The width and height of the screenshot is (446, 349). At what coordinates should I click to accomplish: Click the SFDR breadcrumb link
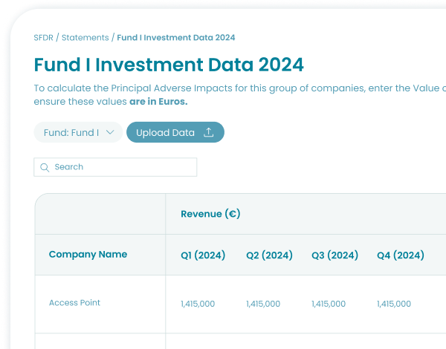pyautogui.click(x=43, y=38)
